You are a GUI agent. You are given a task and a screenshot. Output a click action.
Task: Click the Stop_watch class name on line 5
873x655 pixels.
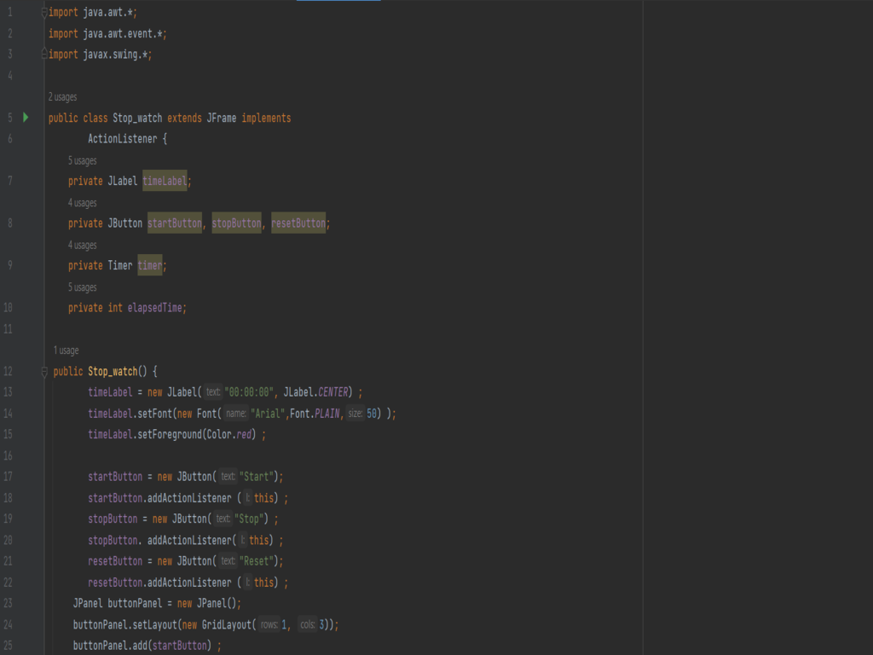click(x=137, y=118)
